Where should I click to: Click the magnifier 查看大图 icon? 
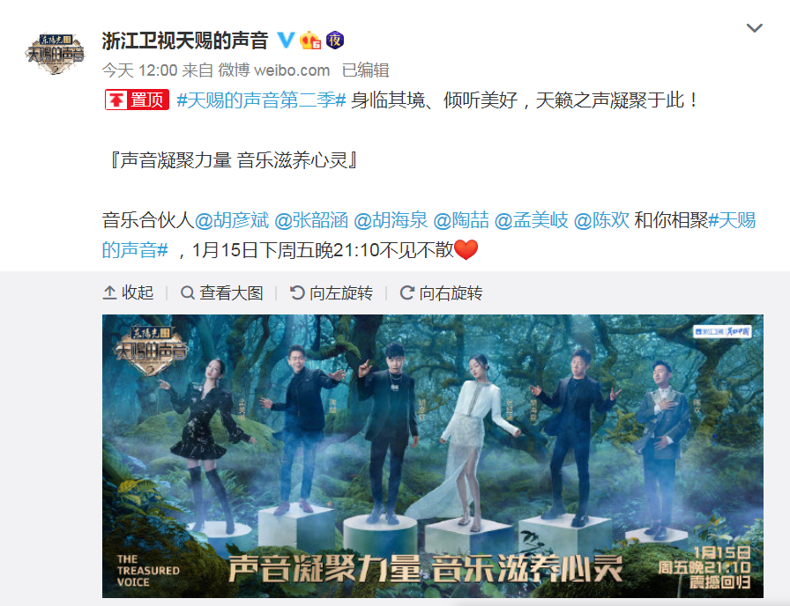(188, 292)
